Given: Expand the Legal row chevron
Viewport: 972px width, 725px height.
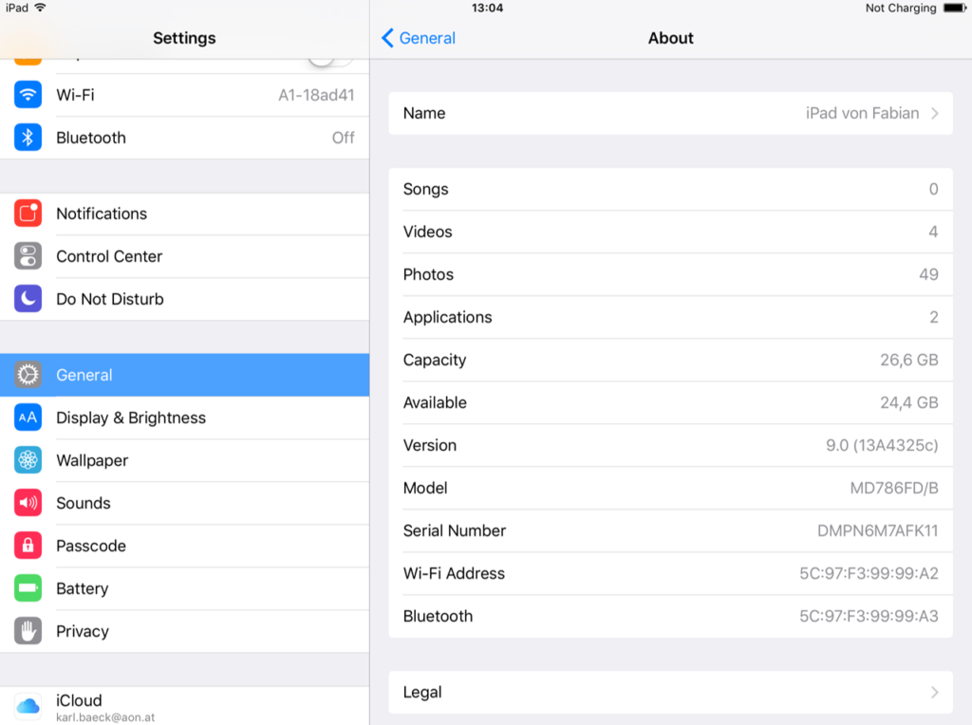Looking at the screenshot, I should click(x=935, y=693).
